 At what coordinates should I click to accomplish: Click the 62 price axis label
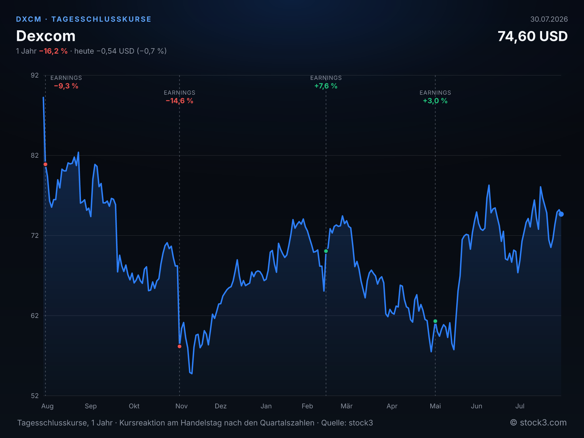35,316
